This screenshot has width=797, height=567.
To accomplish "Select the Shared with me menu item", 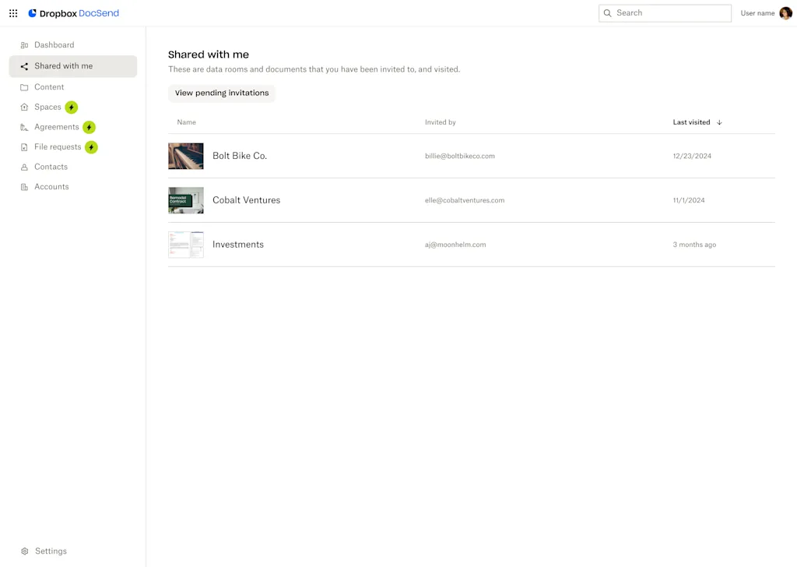I will click(61, 66).
